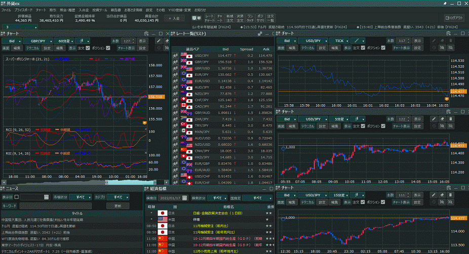Open the 取引 menu
Screen dimensions: 469x254
coord(53,10)
